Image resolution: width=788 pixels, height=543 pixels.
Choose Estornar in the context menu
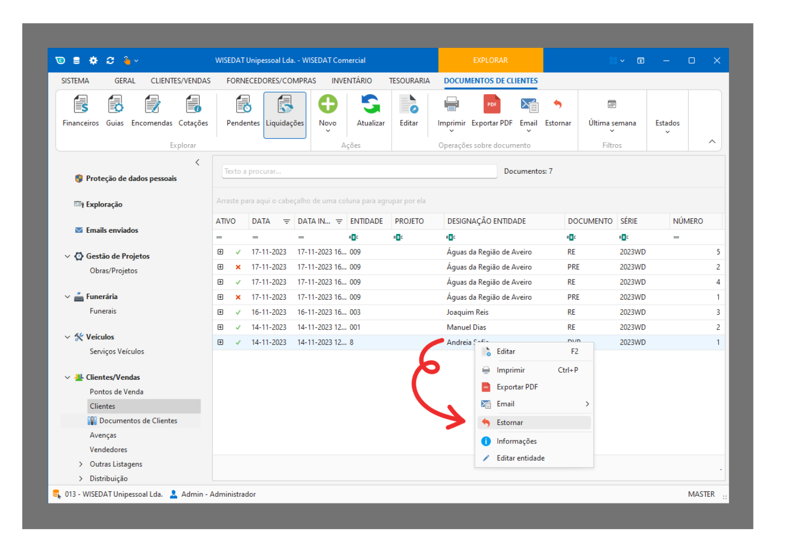point(510,423)
